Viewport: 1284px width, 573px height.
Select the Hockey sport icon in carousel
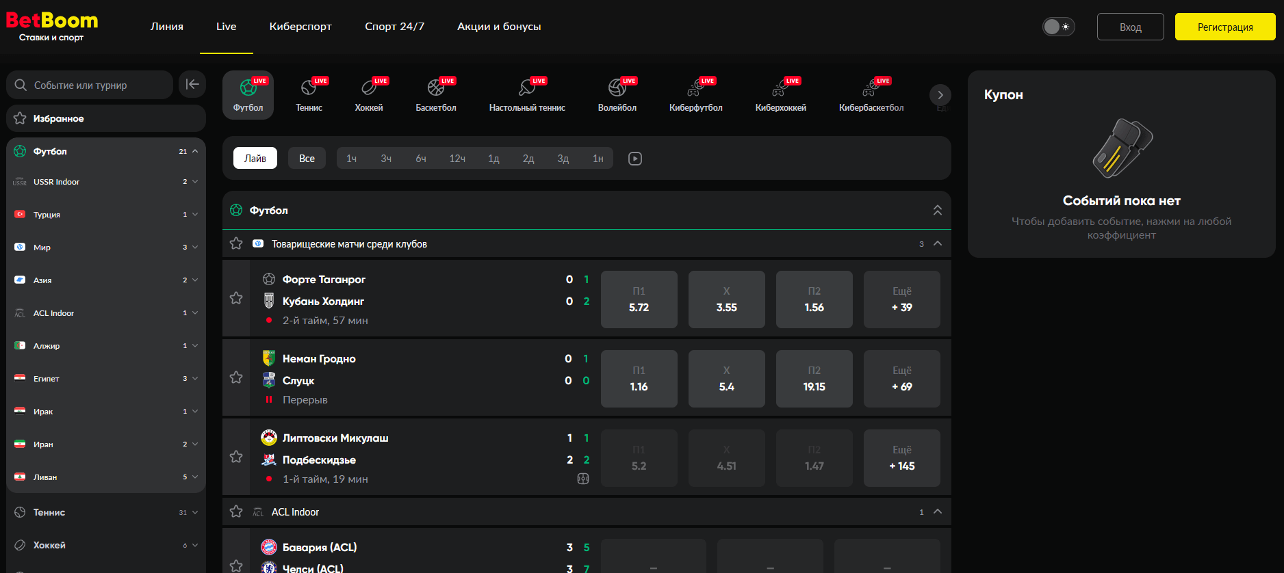369,95
